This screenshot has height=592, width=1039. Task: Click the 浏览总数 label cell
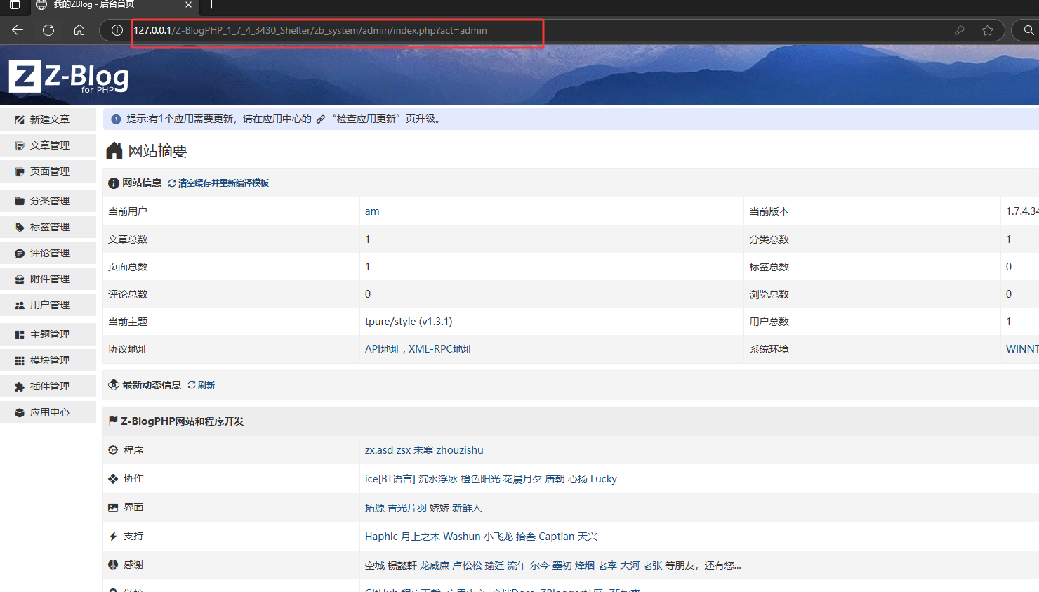coord(871,294)
